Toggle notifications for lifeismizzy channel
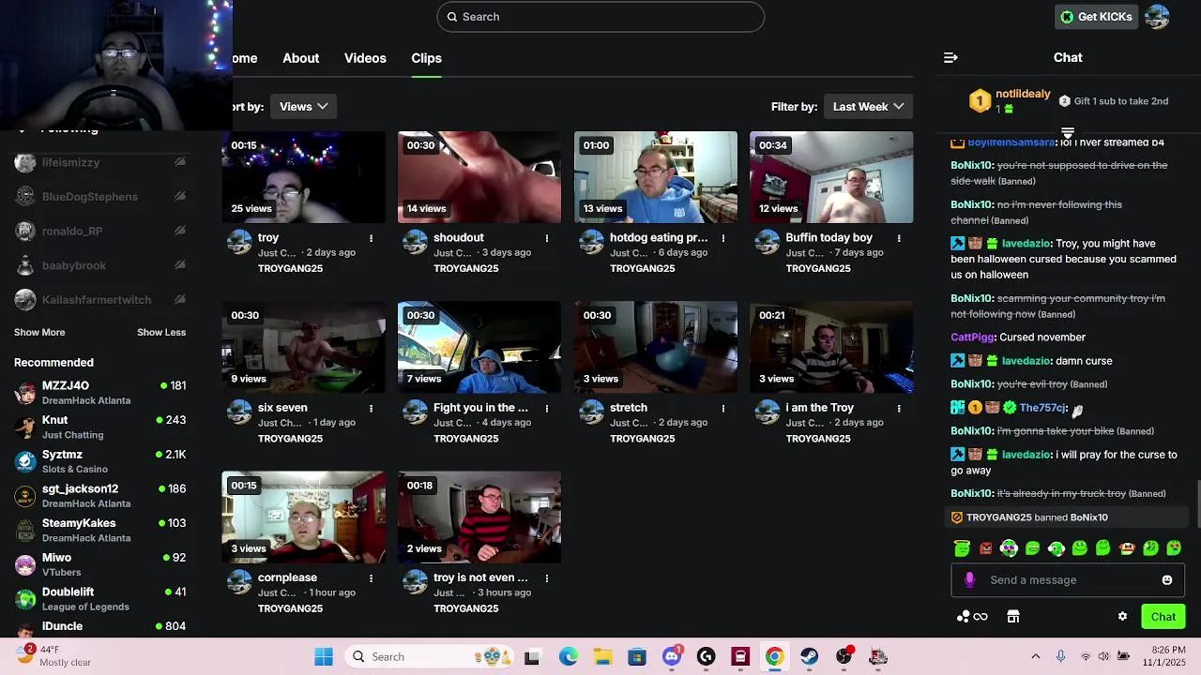 (x=179, y=162)
